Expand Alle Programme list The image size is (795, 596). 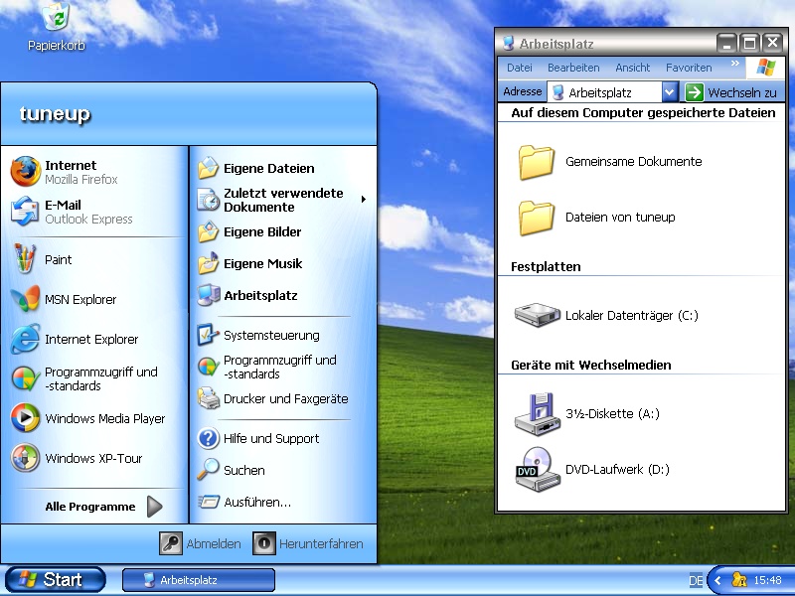pos(155,507)
